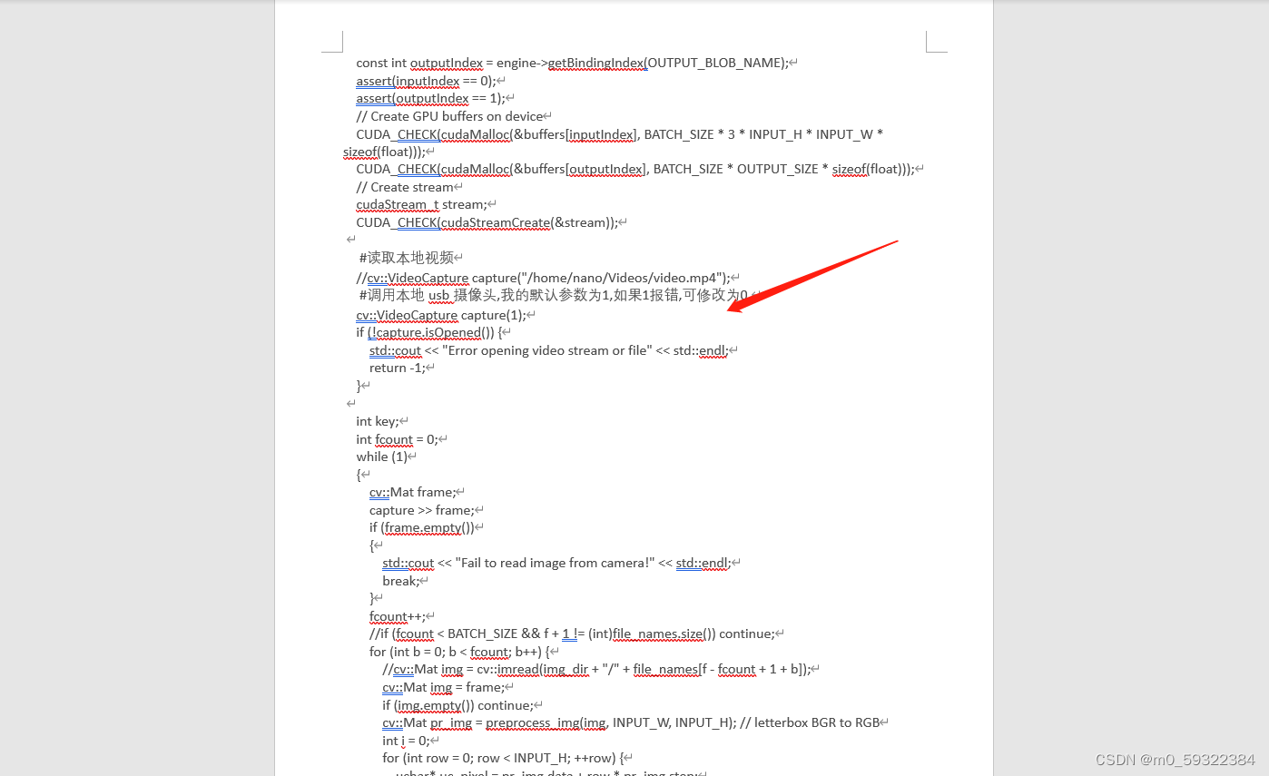Click the Chinese comment #读取本地视频
This screenshot has height=776, width=1269.
tap(406, 258)
